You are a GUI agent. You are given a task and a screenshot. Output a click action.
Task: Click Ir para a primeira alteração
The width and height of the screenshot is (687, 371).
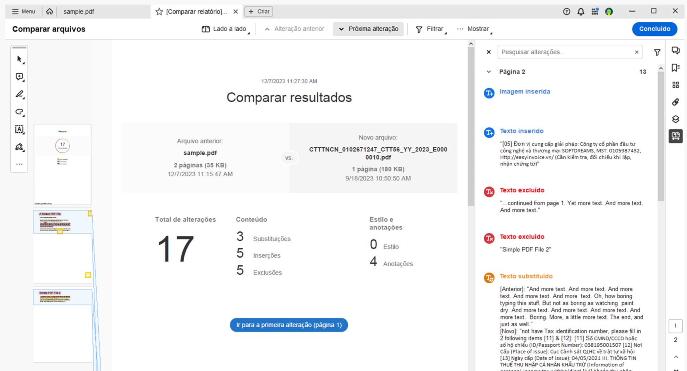point(288,325)
